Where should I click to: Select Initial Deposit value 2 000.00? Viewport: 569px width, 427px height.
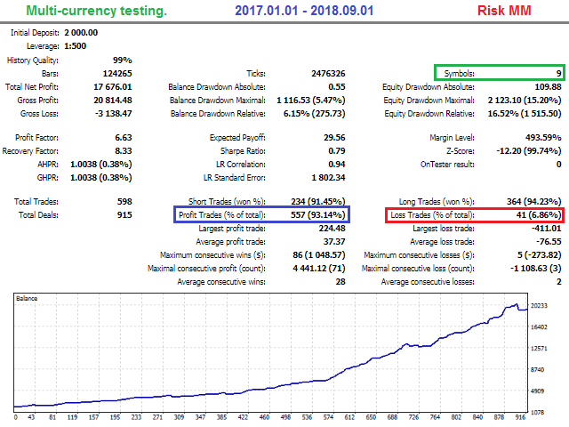(x=81, y=33)
